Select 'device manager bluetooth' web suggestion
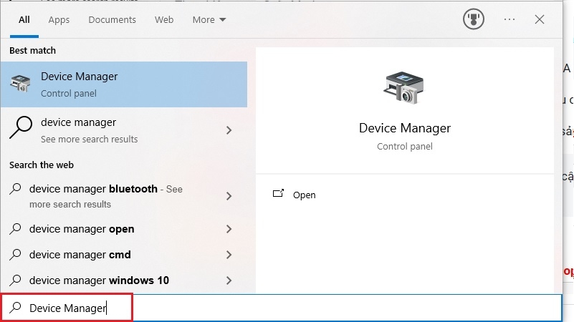Screen dimensions: 574x322 click(124, 196)
